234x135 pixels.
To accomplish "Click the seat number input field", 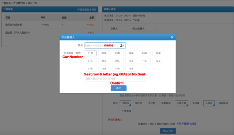I will [114, 79].
